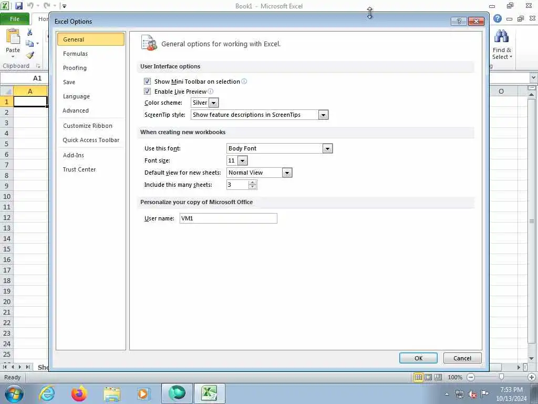This screenshot has height=404, width=538.
Task: Select the Formulas category
Action: 90,54
